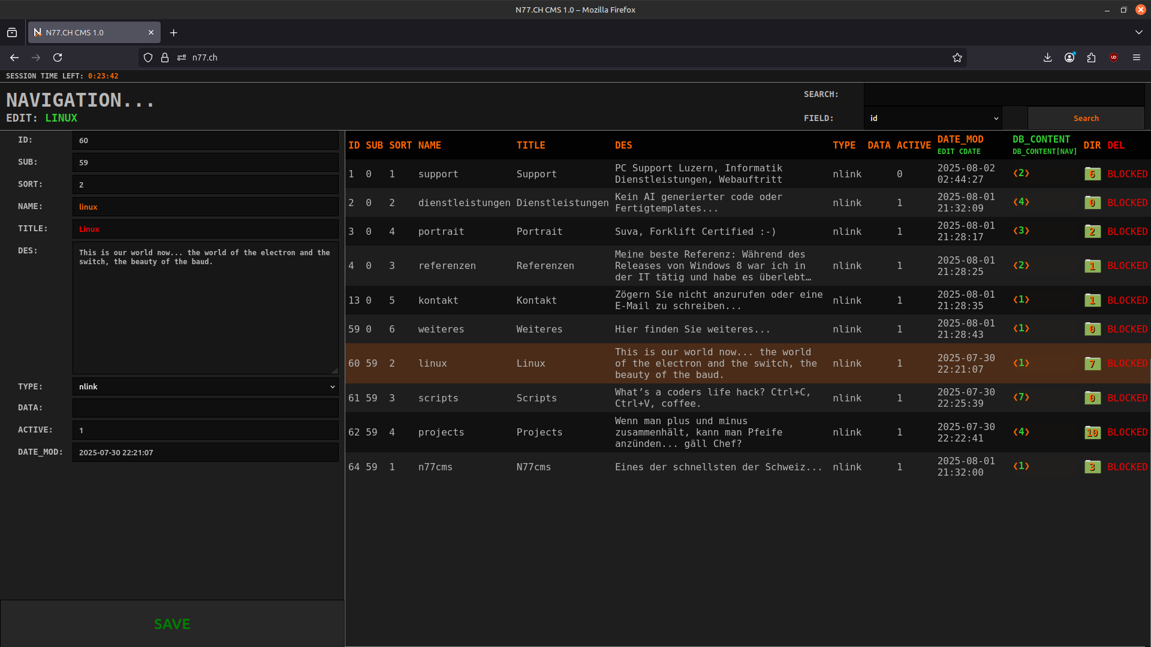Switch to N77.CH CMS 1.0 tab
Screen dimensions: 1151x647
tap(90, 32)
